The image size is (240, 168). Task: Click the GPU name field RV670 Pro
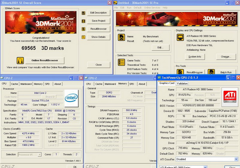pyautogui.click(x=184, y=95)
